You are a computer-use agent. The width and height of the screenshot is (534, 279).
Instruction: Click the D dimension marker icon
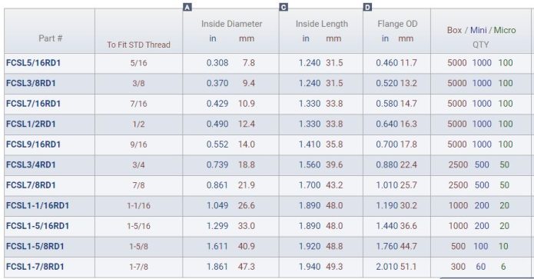tap(367, 7)
